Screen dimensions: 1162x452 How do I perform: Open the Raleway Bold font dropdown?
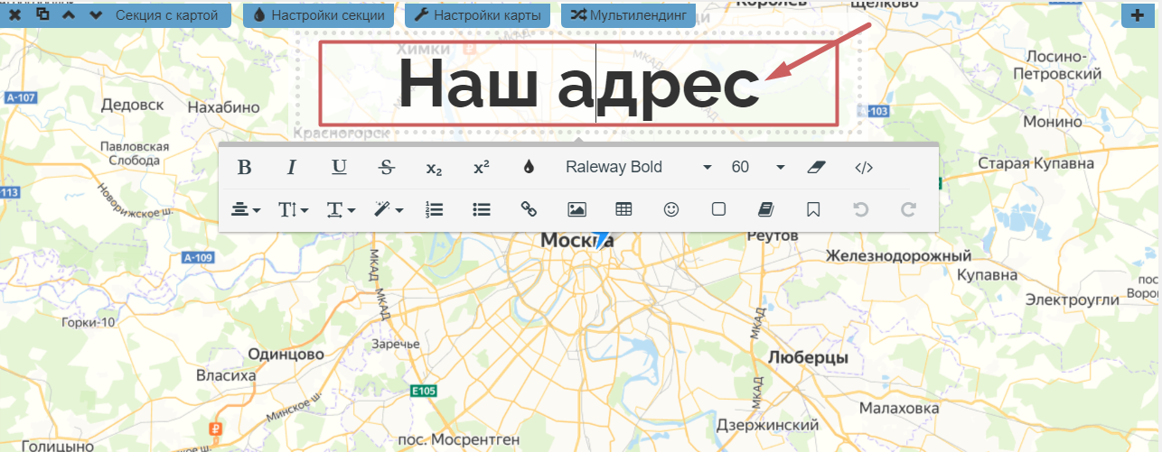pos(638,167)
